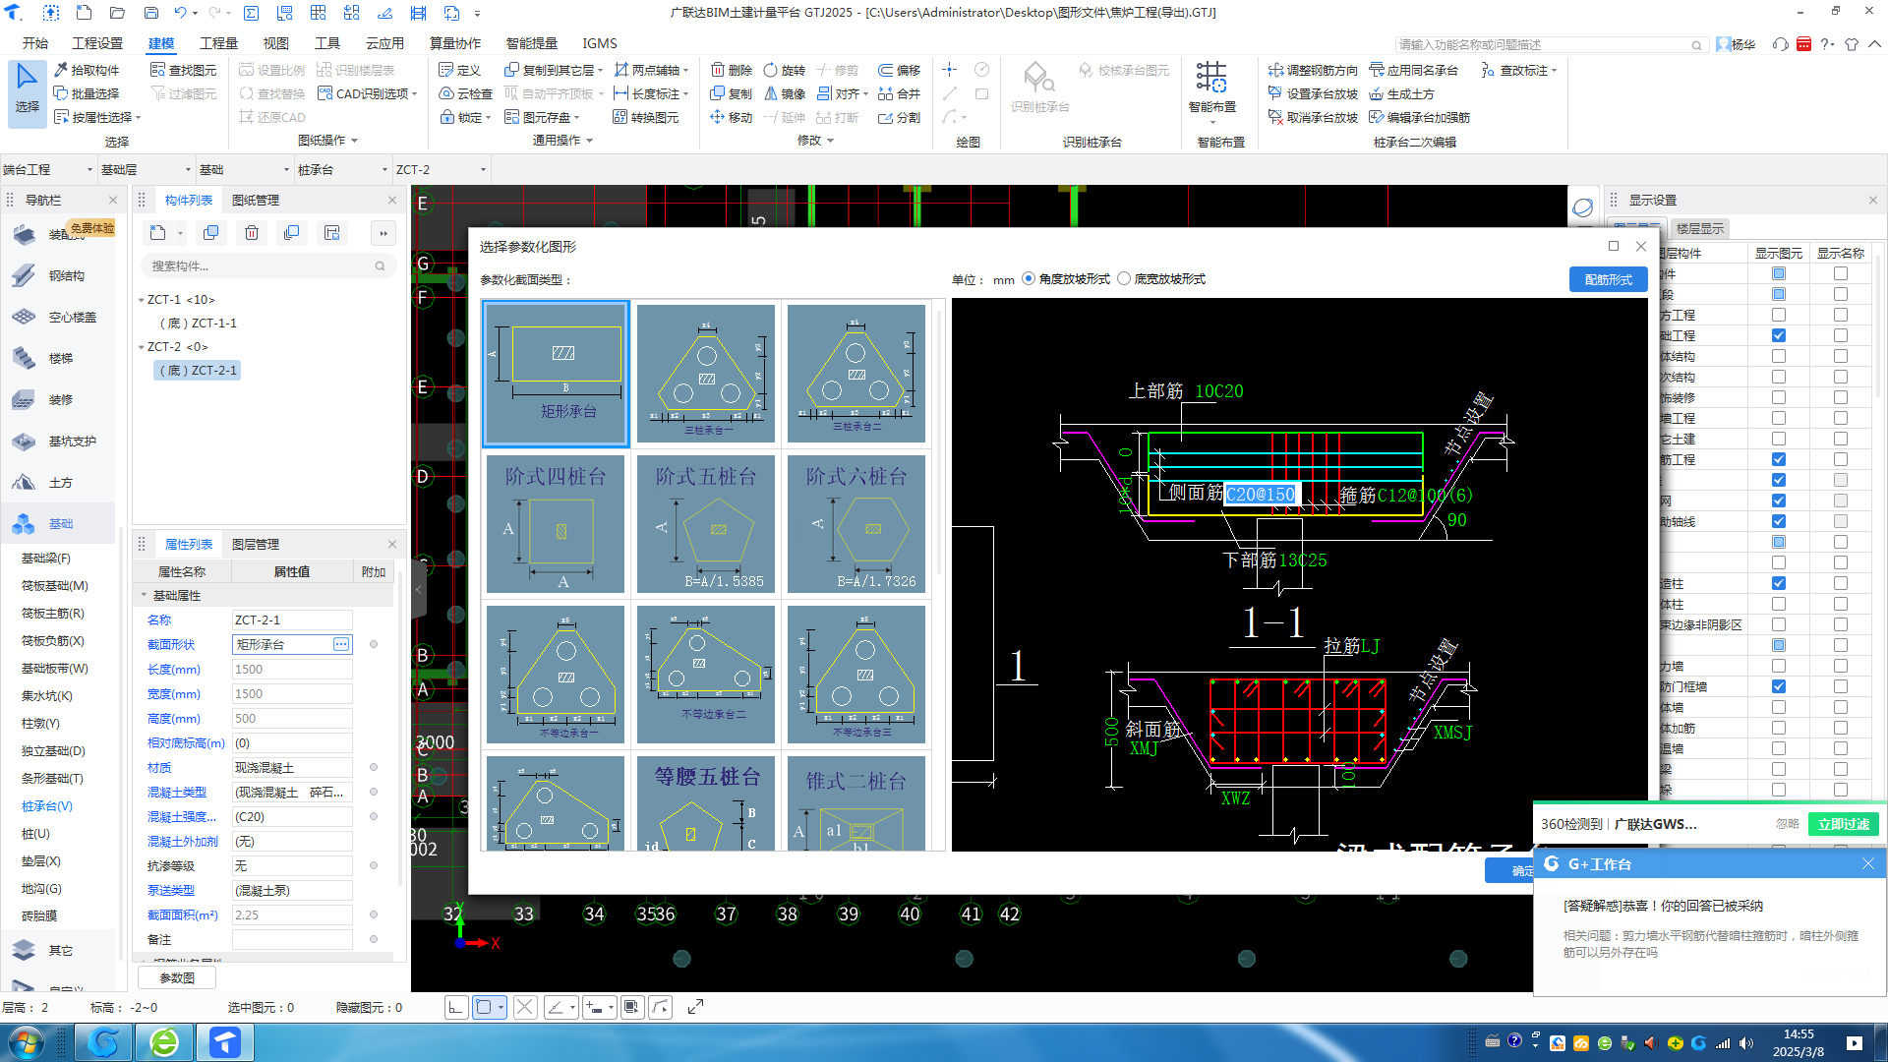Open the 视图 ribbon tab
The width and height of the screenshot is (1888, 1062).
(x=275, y=43)
